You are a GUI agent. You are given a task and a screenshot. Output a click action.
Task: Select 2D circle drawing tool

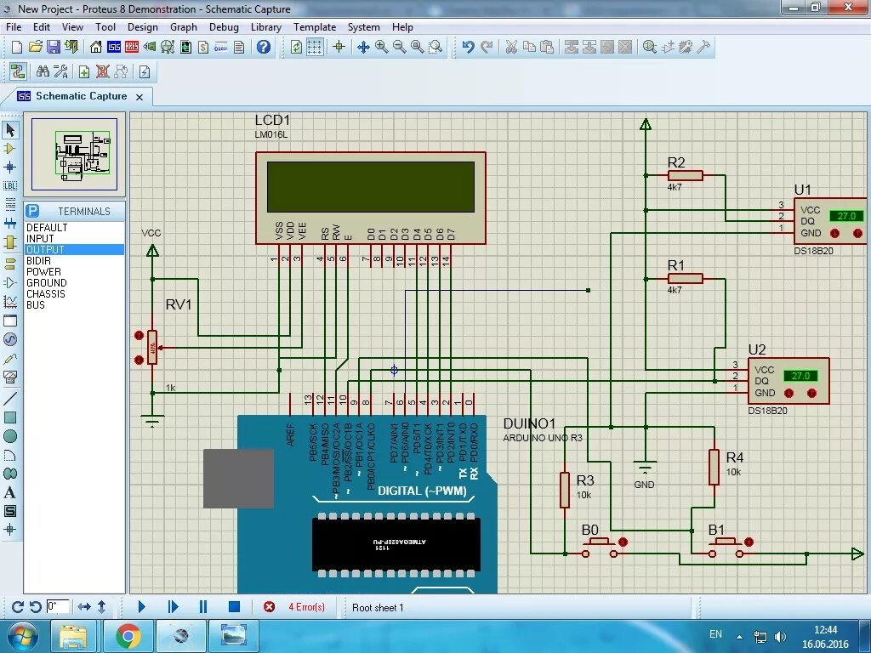(x=10, y=436)
